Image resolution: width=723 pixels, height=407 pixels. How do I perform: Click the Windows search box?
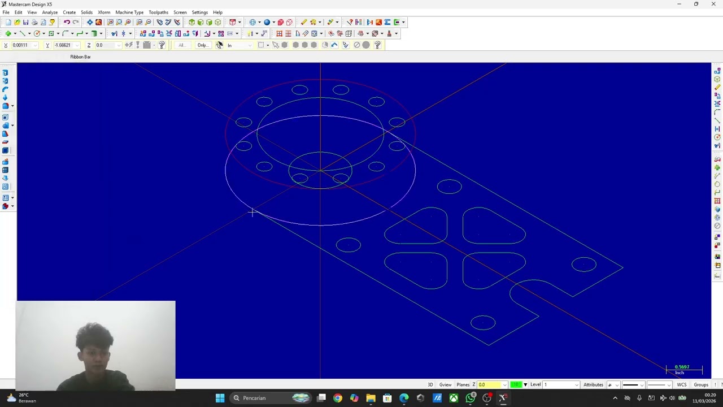click(x=271, y=398)
